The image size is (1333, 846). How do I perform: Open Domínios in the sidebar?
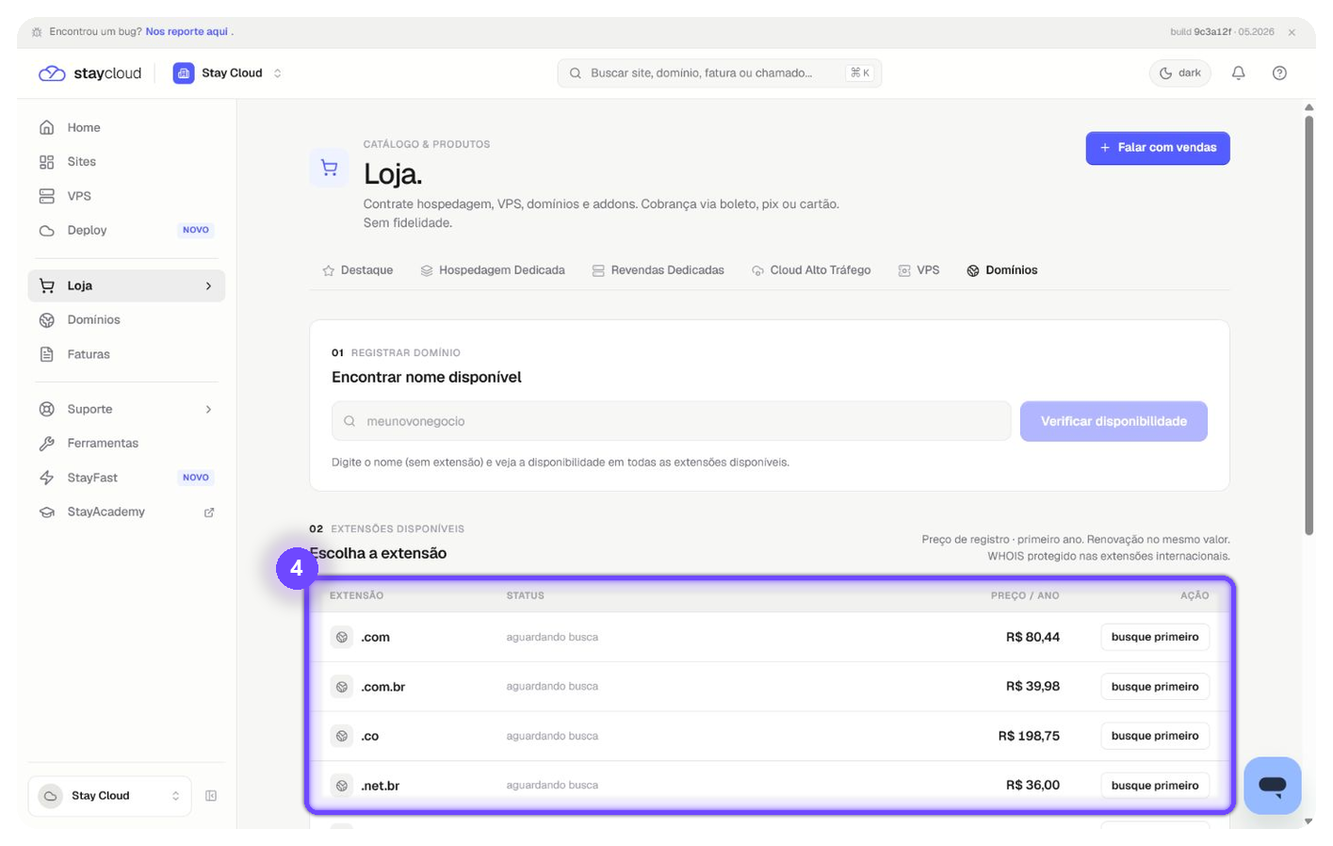point(126,320)
